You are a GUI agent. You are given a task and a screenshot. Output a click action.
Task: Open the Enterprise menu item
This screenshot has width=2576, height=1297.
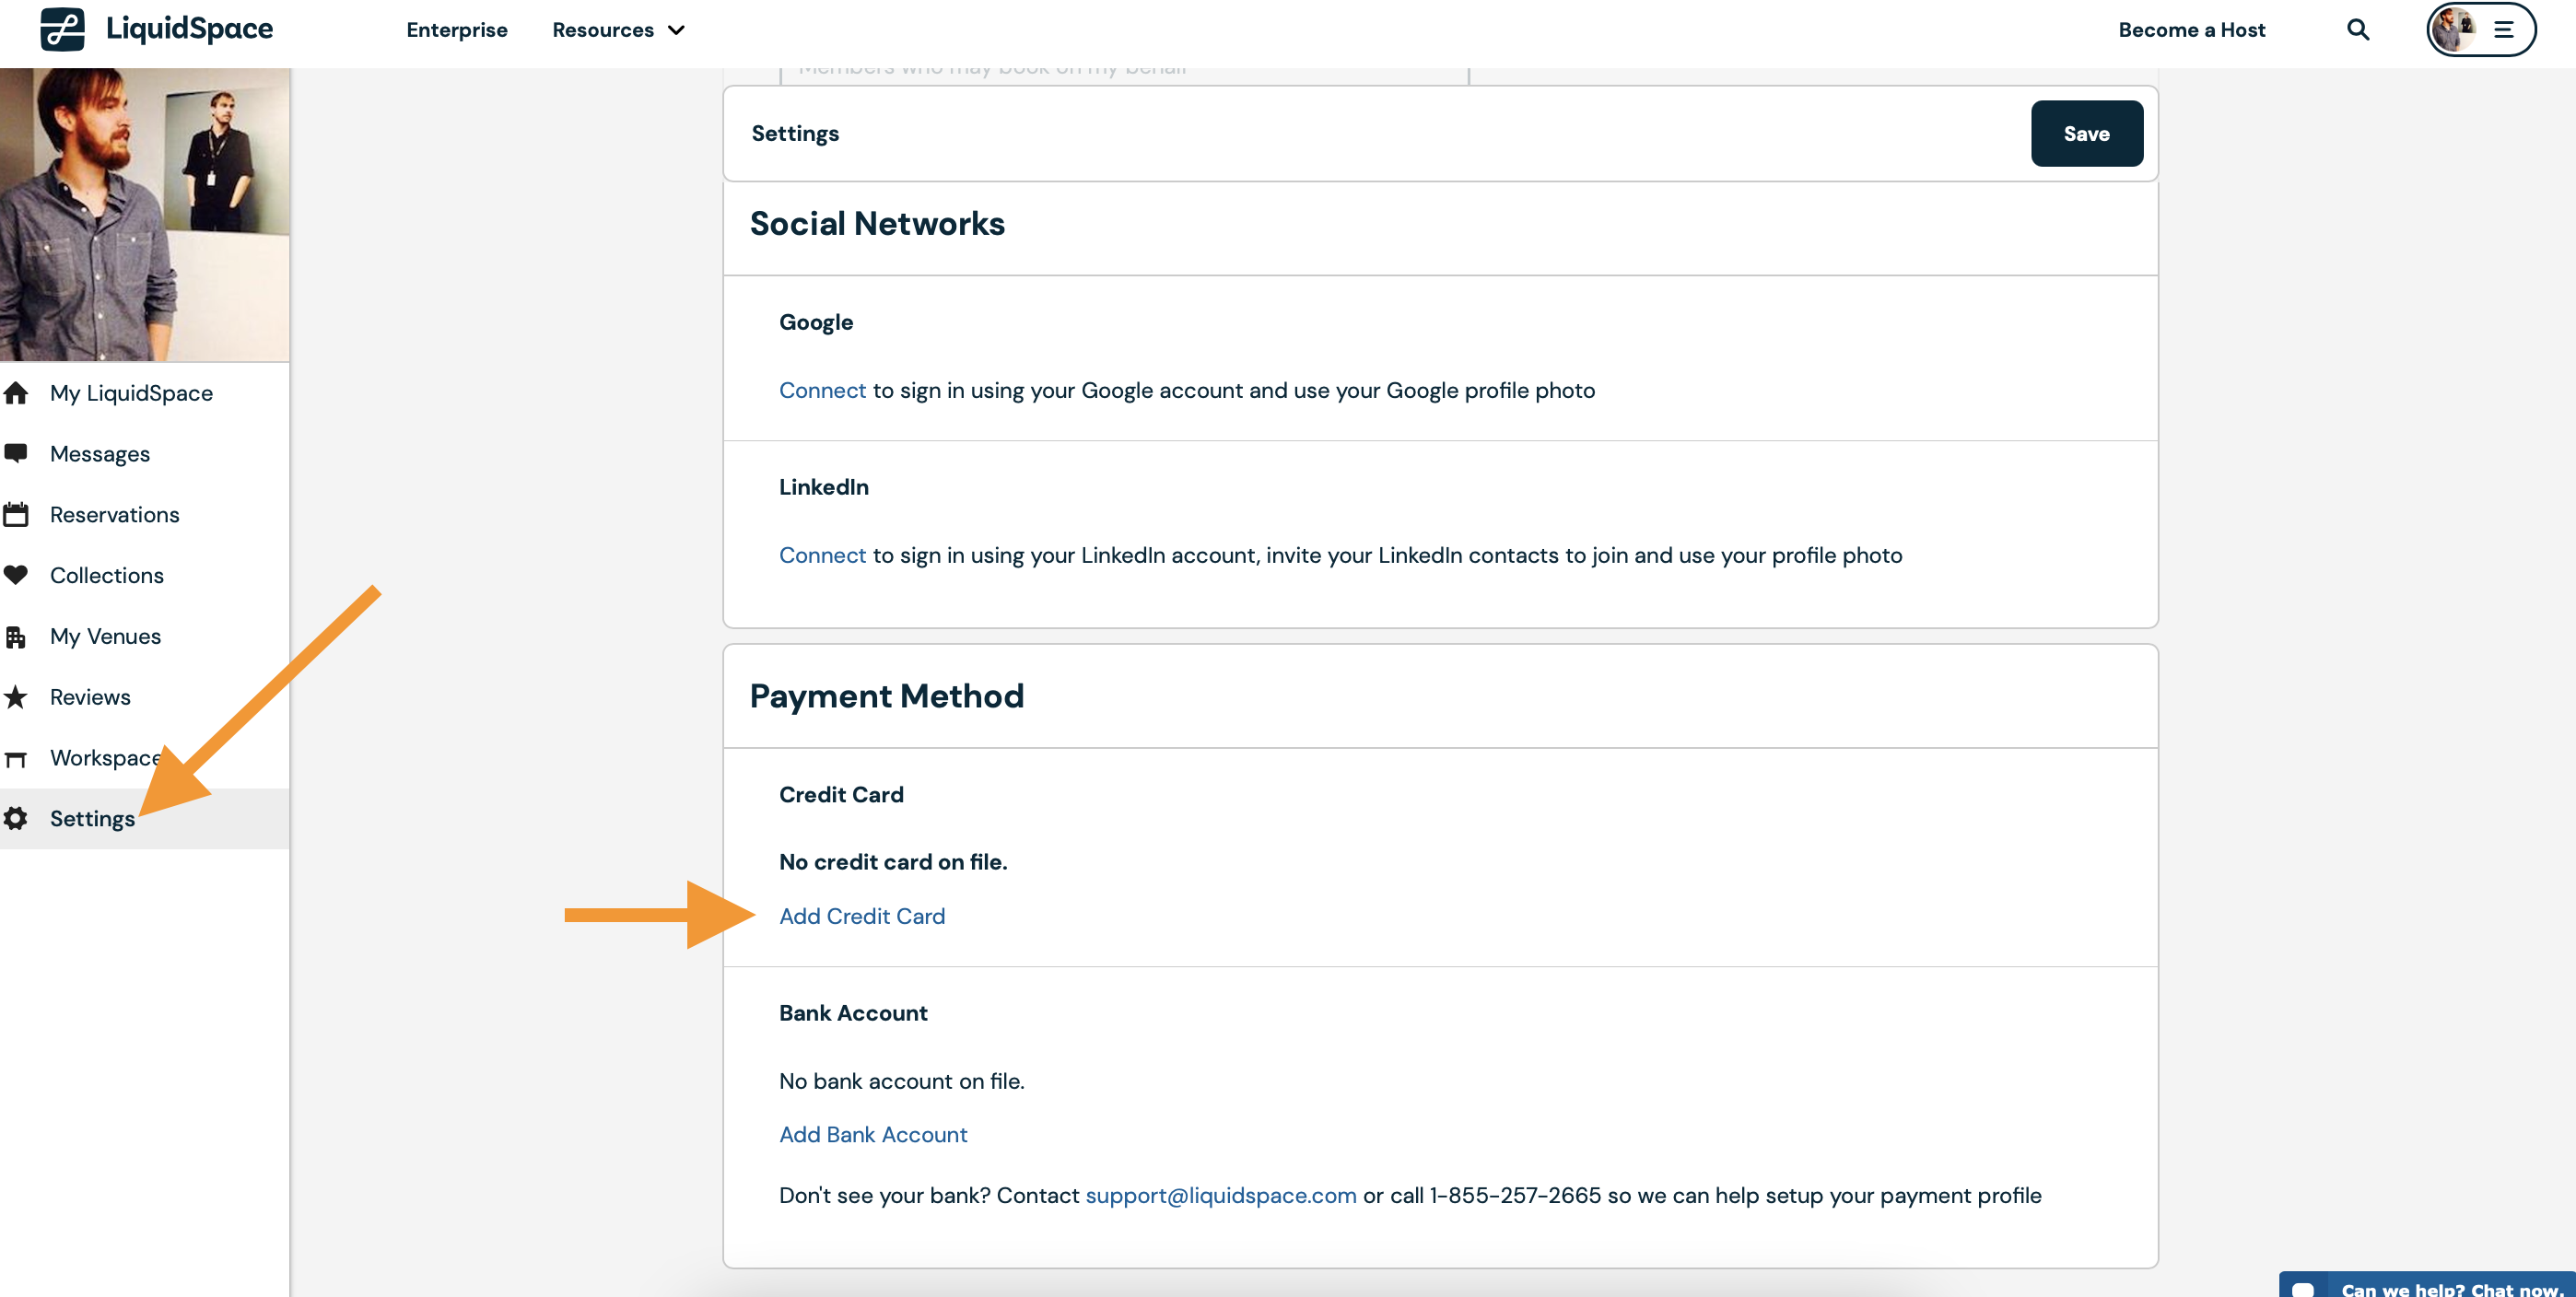(457, 30)
